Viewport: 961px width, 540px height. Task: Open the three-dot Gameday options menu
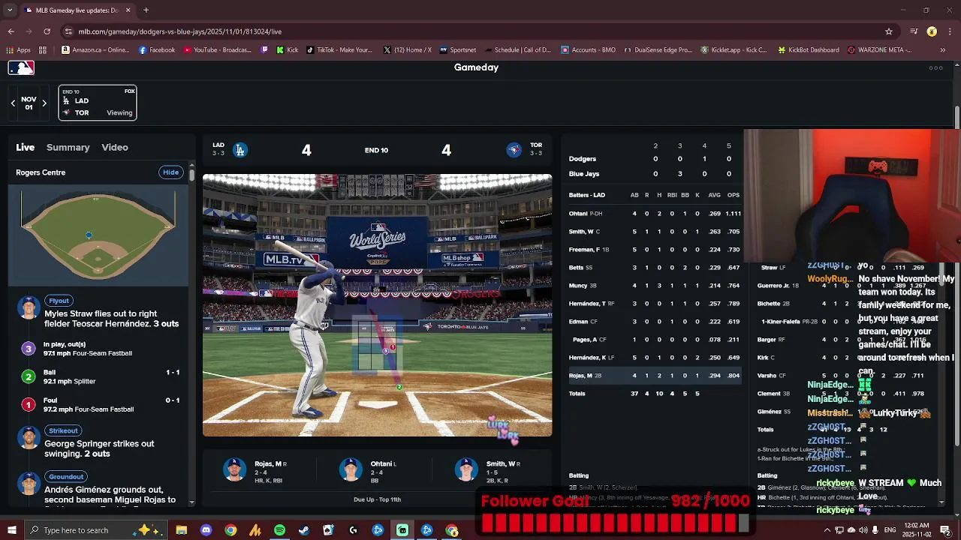coord(935,68)
